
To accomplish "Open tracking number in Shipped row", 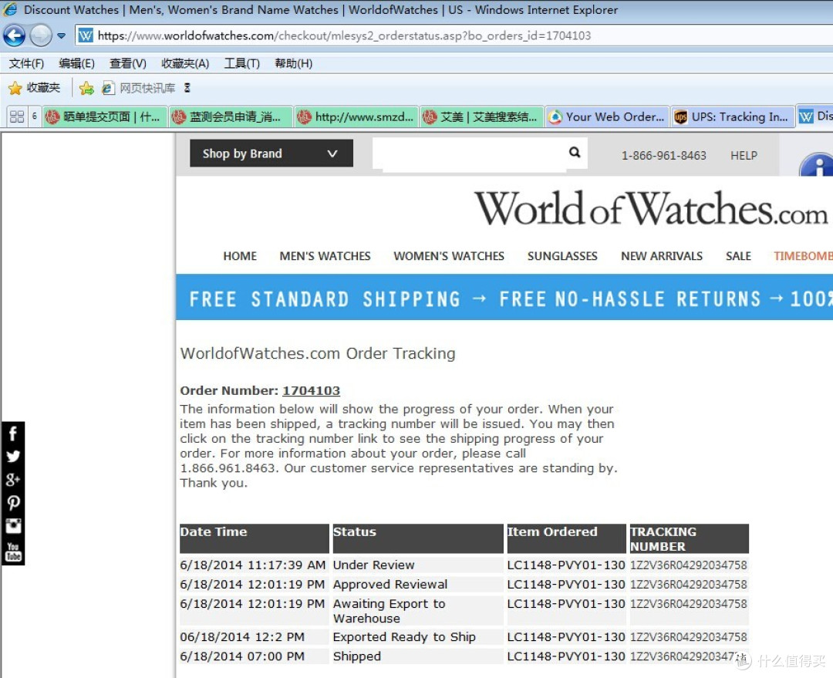I will (689, 656).
